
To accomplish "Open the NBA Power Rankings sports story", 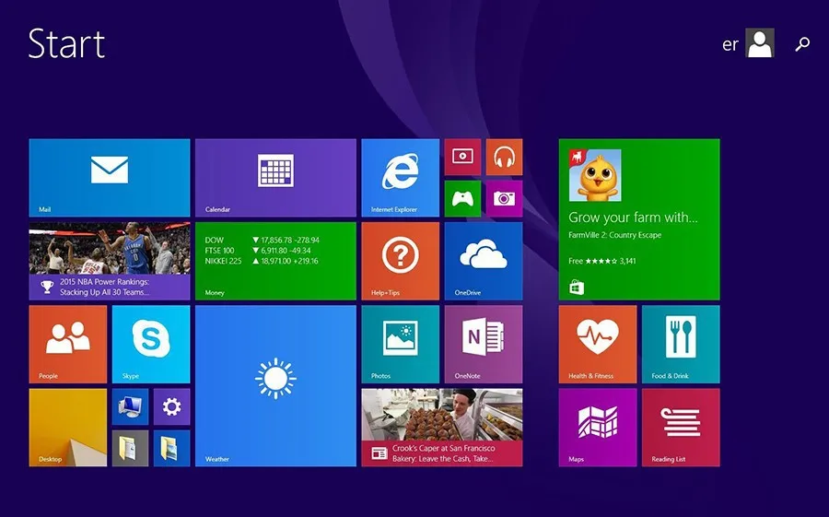I will [109, 261].
